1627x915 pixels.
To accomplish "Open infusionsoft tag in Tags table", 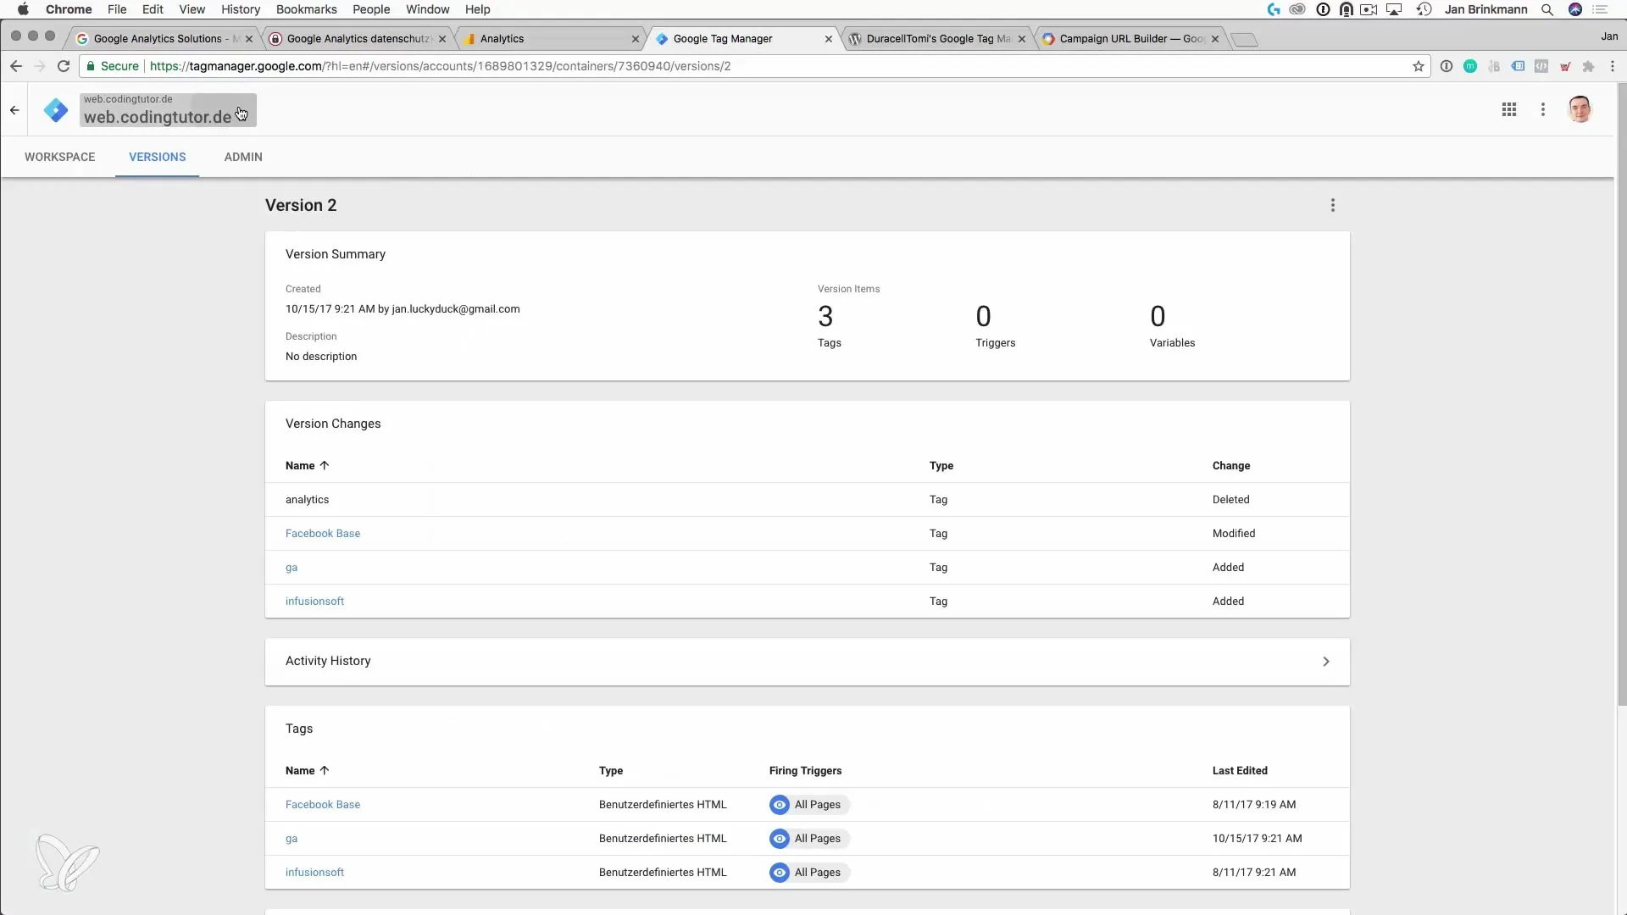I will pos(314,873).
